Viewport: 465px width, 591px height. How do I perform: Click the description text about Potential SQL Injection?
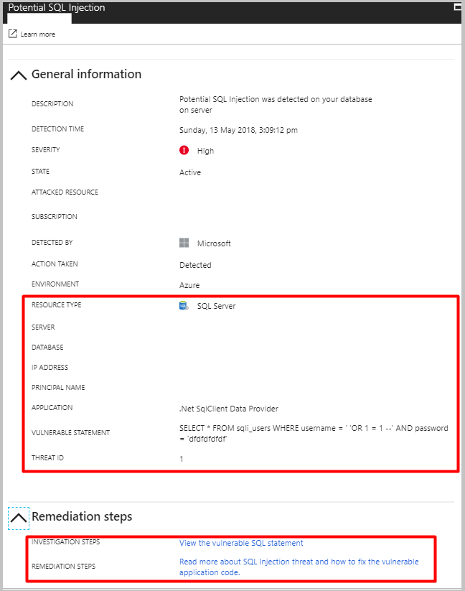pyautogui.click(x=276, y=104)
